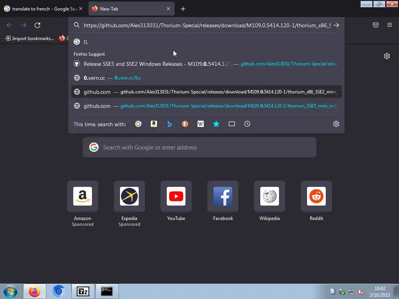Search this time with Bing

[169, 124]
